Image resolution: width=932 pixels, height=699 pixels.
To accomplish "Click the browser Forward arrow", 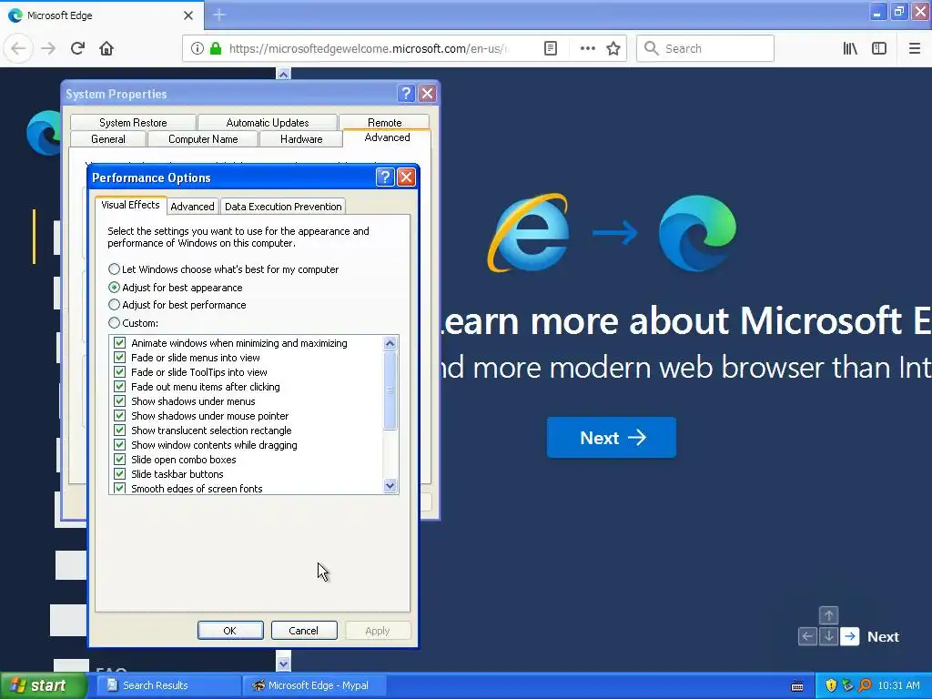I will pos(48,48).
